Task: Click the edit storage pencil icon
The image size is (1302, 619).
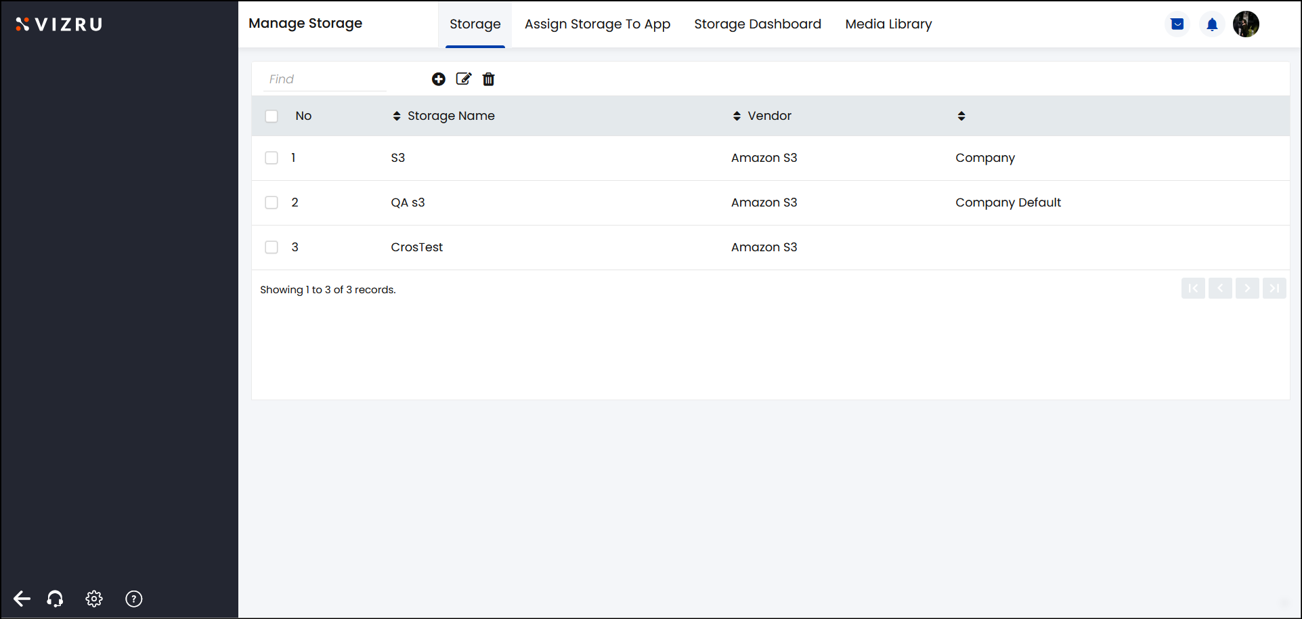Action: click(x=464, y=79)
